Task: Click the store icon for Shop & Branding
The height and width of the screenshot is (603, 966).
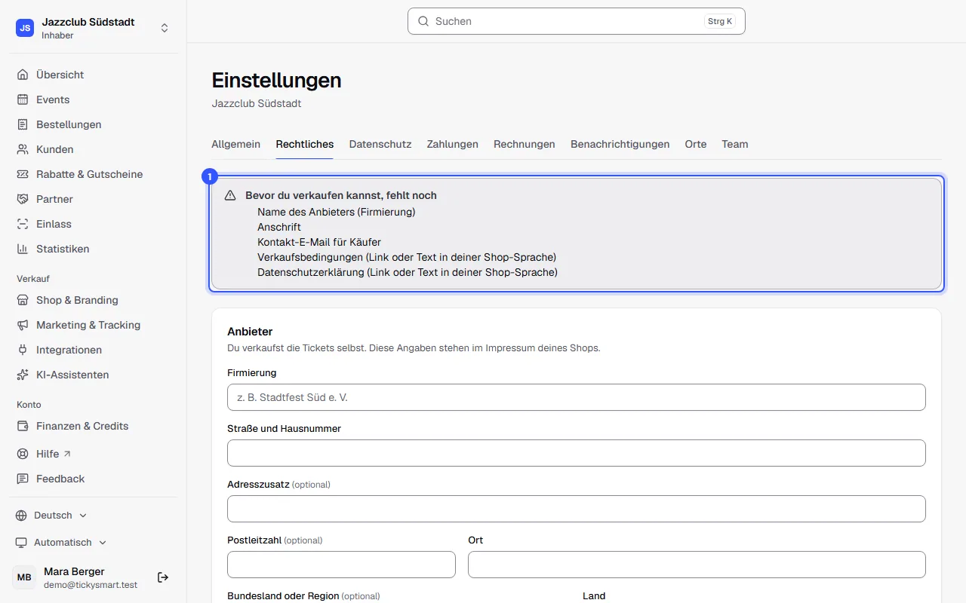Action: tap(23, 300)
